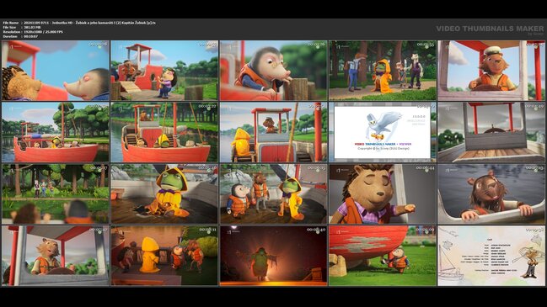
Task: Select thumbnail of red boat sailing past trees
Action: (56, 132)
